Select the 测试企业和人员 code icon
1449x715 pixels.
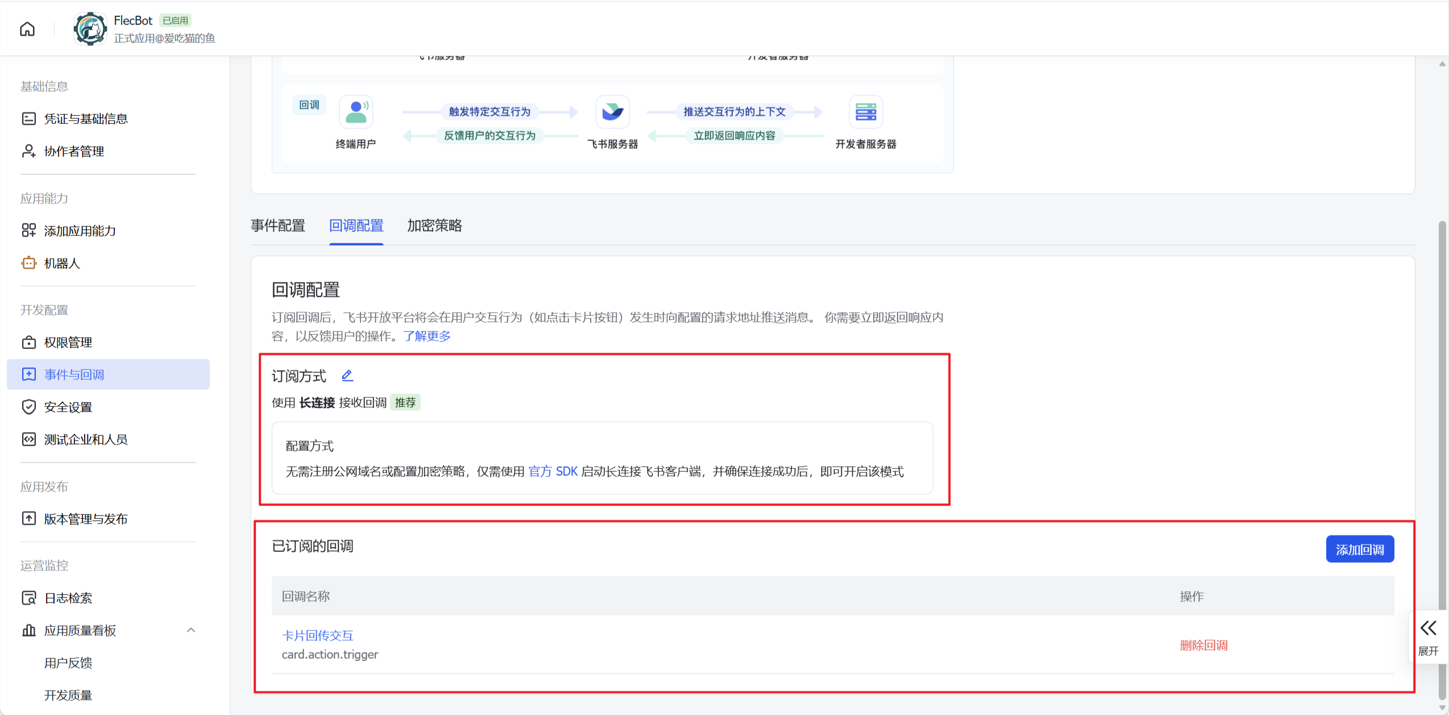pyautogui.click(x=28, y=439)
